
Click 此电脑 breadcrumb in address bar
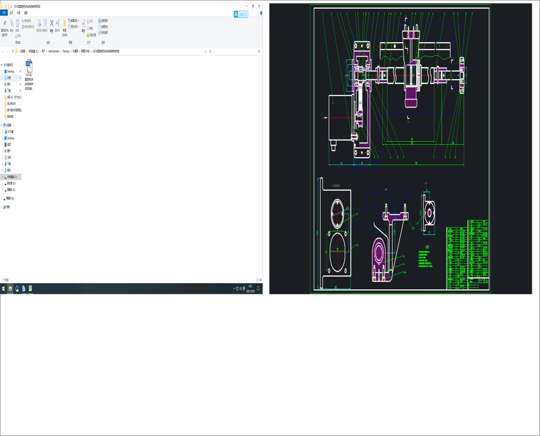point(22,51)
